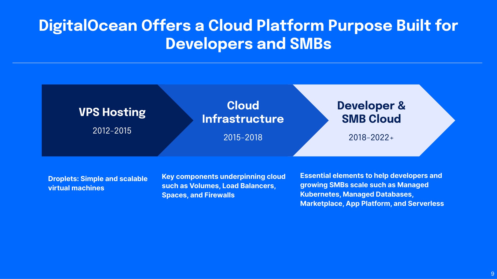Screen dimensions: 497x279
Task: Click the '2012-2015' date range
Action: [x=112, y=131]
